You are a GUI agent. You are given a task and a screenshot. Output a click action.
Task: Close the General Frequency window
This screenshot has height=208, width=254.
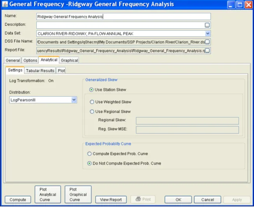pos(249,5)
